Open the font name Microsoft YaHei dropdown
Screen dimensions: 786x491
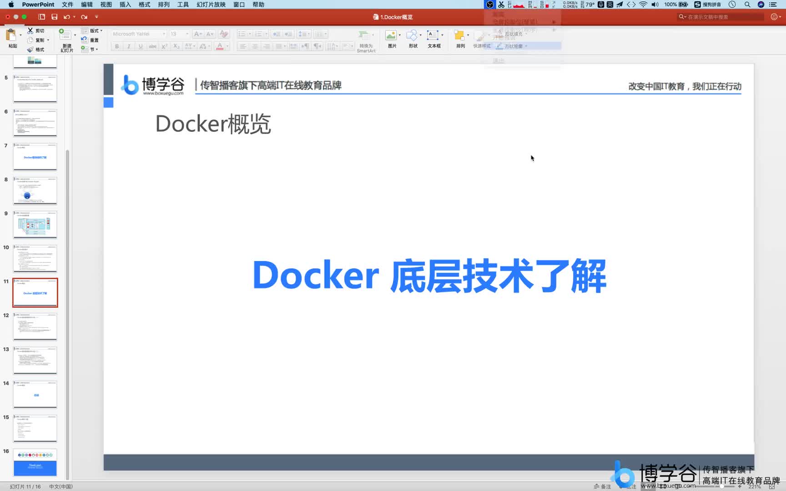164,34
